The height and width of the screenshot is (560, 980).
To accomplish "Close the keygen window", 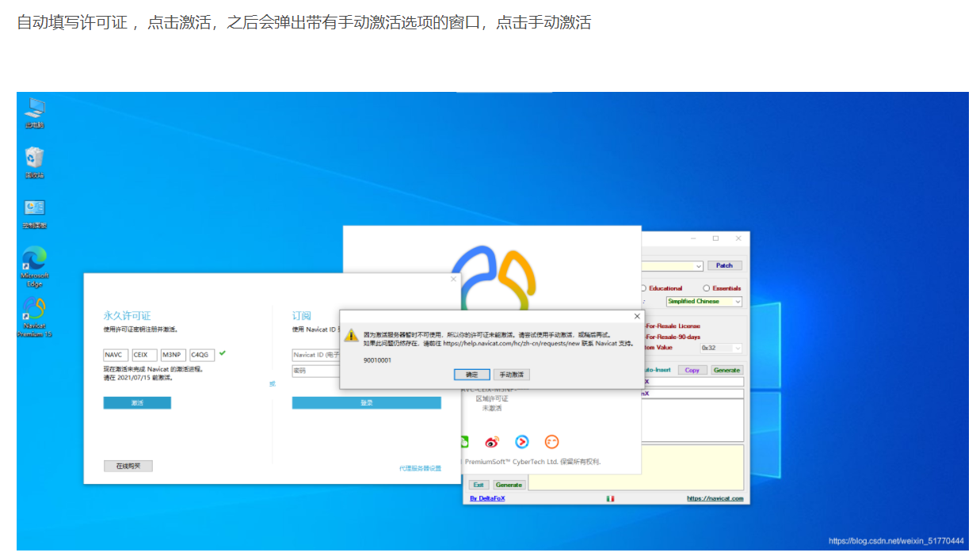I will point(738,238).
